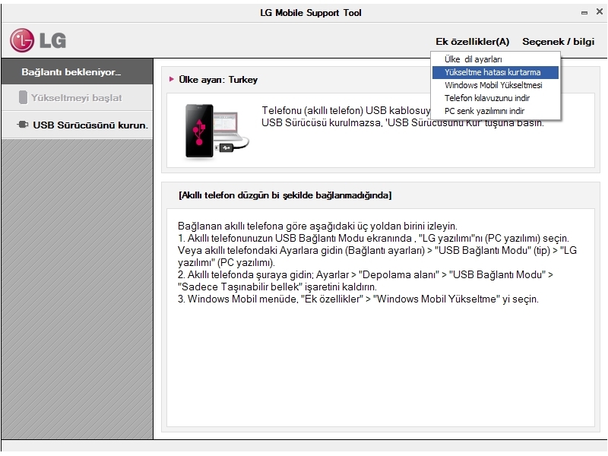This screenshot has height=456, width=608.
Task: Click the line 'Bağlanan akıllı telefona göre'
Action: tap(318, 226)
